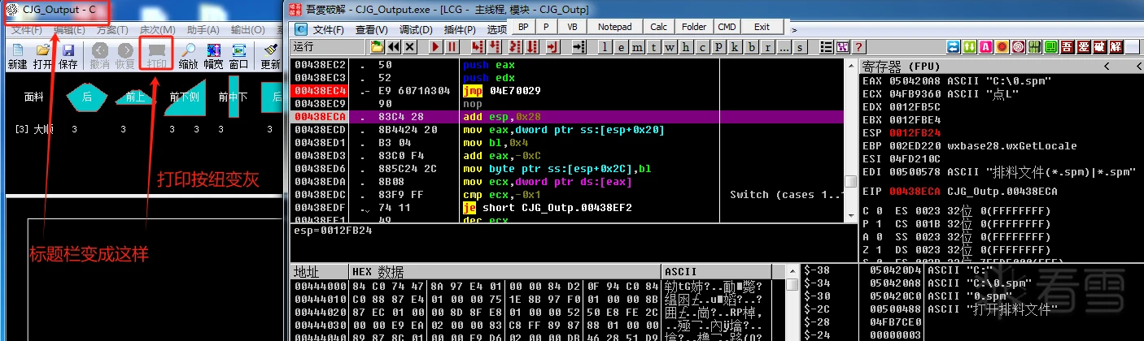Open the threads window with the t button
Viewport: 1144px width, 341px height.
coord(653,46)
